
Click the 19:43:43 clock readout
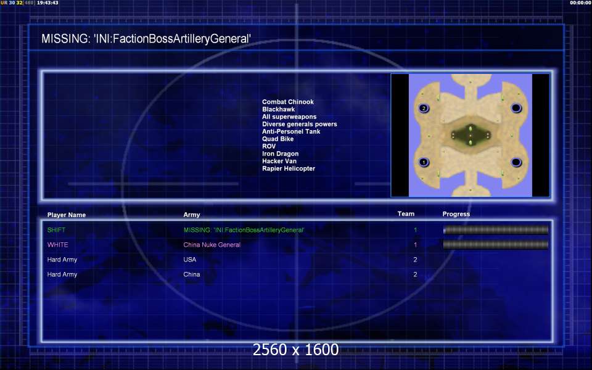47,2
